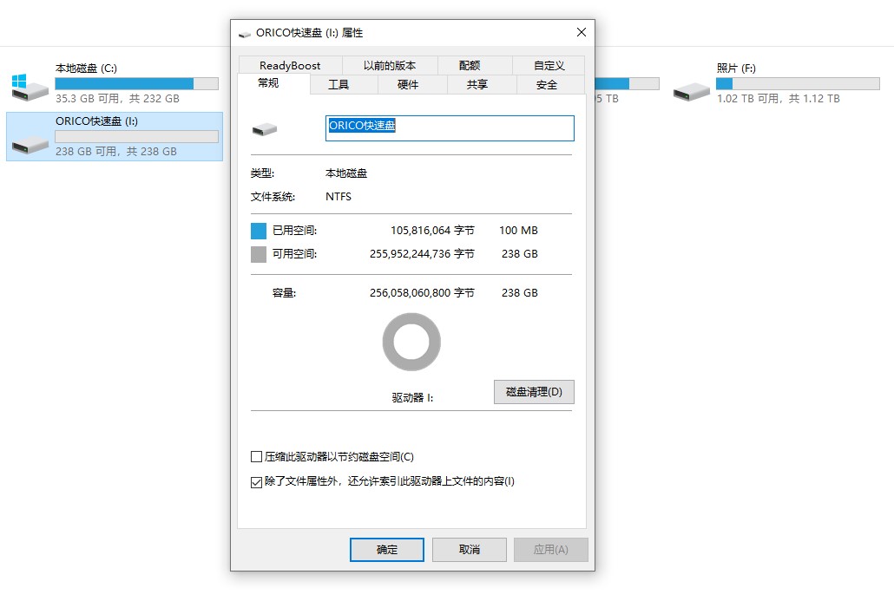Confirm changes with the 确定 button
The height and width of the screenshot is (614, 894).
tap(386, 549)
